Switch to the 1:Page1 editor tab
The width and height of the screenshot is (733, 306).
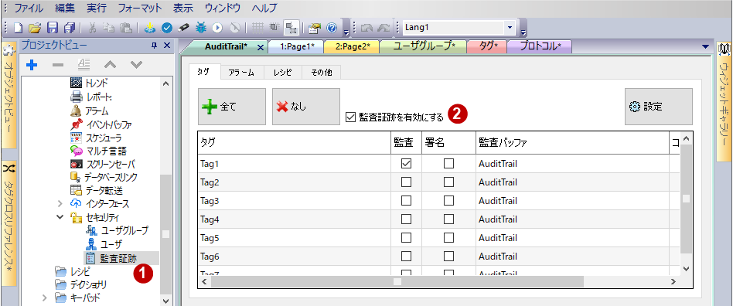(x=298, y=46)
